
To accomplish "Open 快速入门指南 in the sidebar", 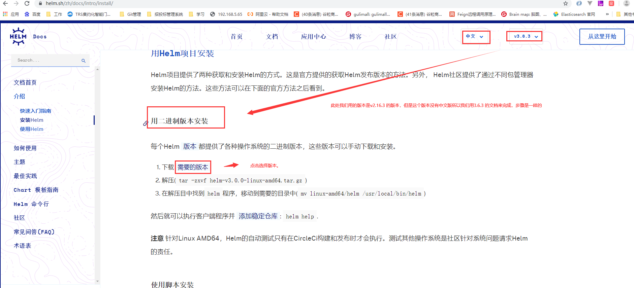I will click(35, 111).
